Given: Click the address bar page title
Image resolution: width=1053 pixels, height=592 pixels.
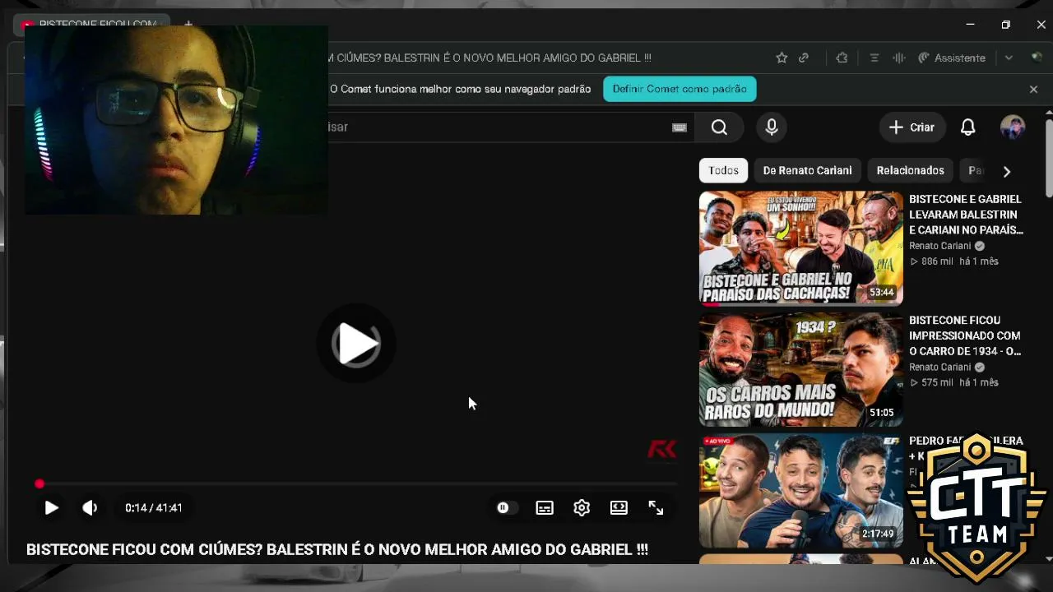Looking at the screenshot, I should pyautogui.click(x=489, y=58).
